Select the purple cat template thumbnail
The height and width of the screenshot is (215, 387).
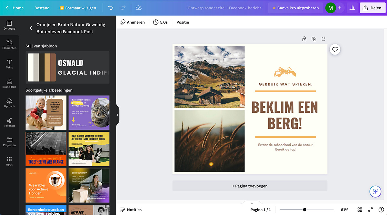click(x=89, y=113)
